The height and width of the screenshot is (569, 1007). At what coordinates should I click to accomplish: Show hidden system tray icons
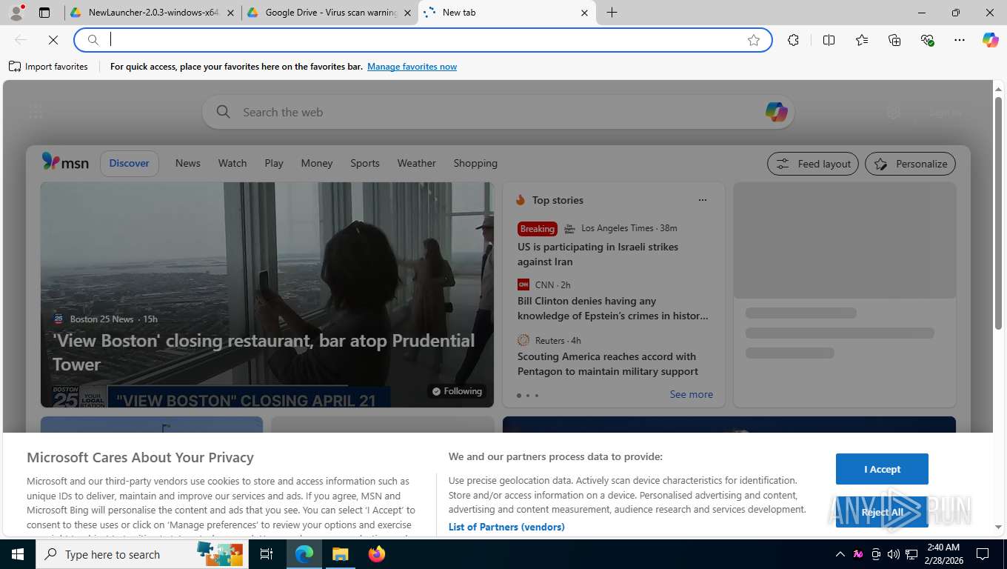tap(840, 554)
